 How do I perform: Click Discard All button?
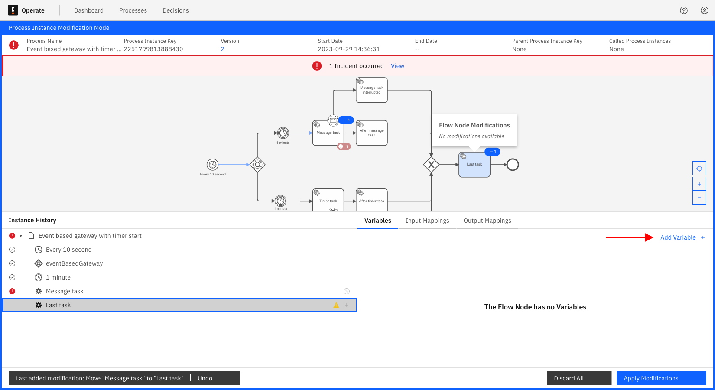(x=579, y=378)
